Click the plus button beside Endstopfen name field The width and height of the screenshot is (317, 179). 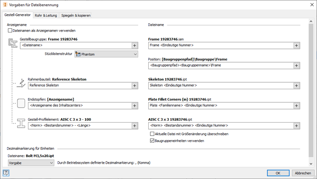coord(135,105)
